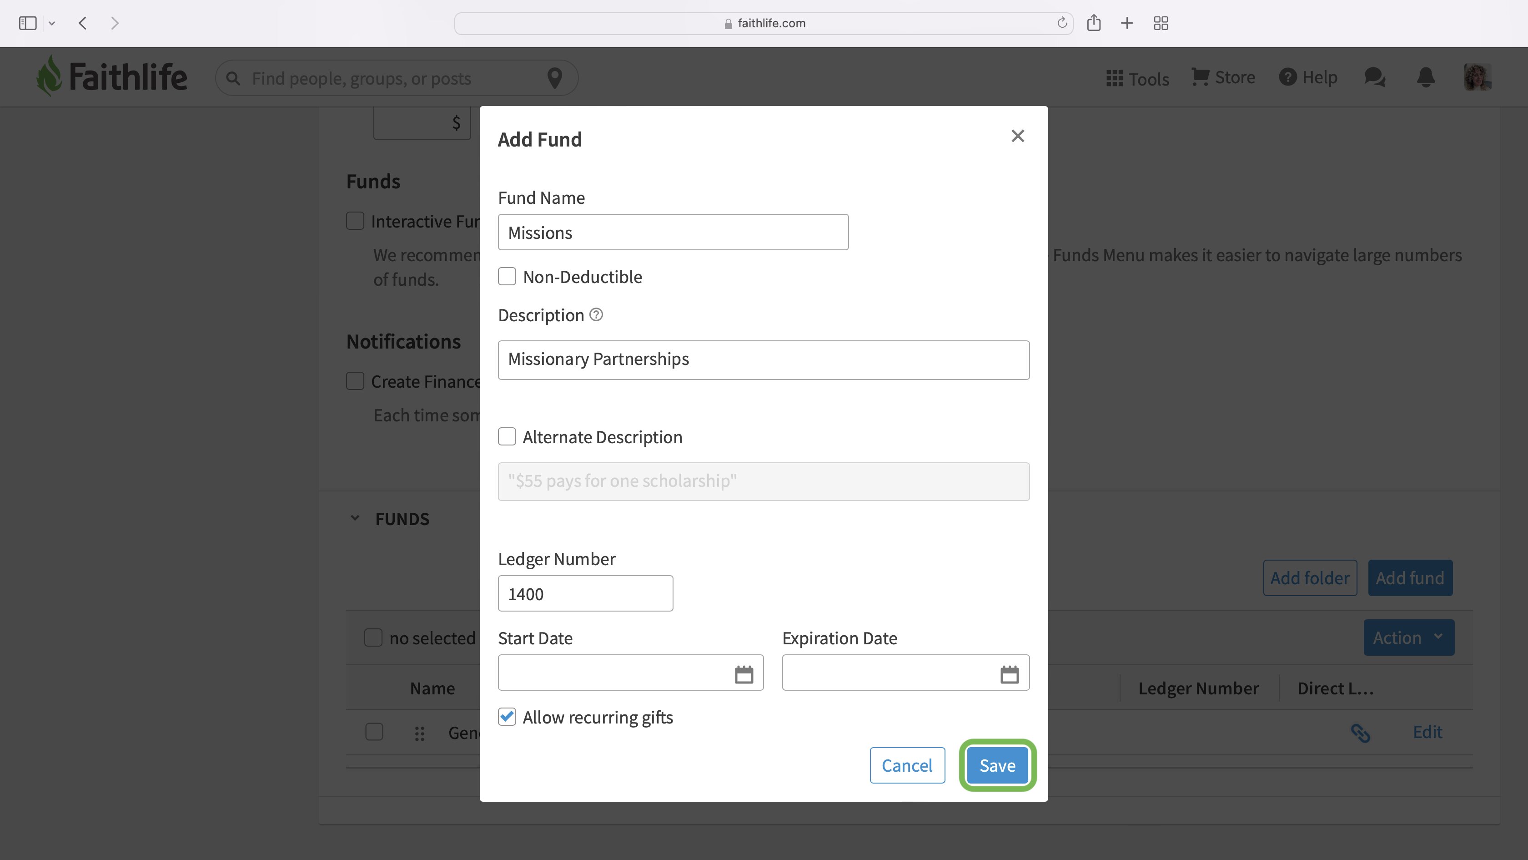Toggle the Interactive Funds checkbox
1528x860 pixels.
point(355,221)
